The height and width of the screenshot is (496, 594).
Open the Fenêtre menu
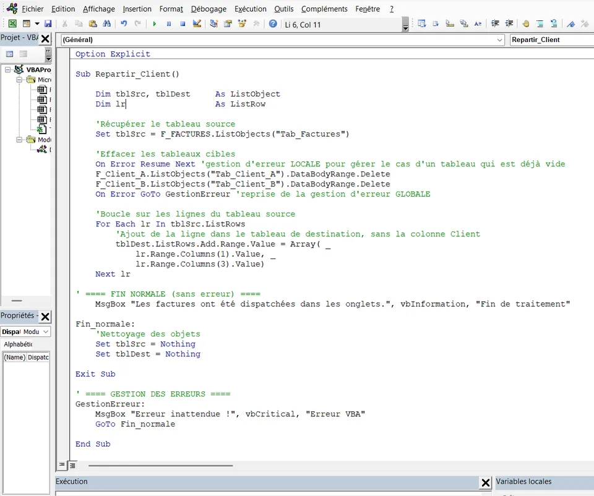click(368, 9)
